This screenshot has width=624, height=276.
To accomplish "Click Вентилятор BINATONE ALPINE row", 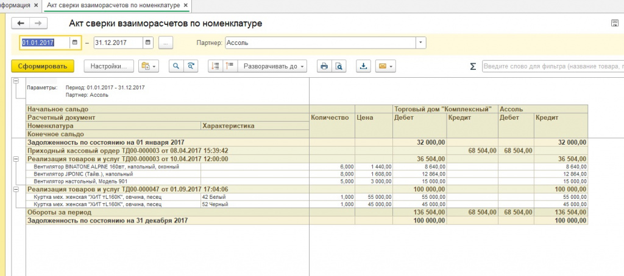I will tap(307, 167).
